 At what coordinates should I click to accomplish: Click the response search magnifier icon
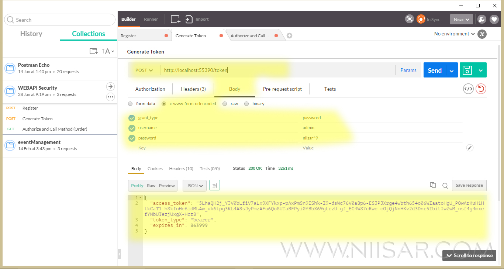click(x=445, y=186)
